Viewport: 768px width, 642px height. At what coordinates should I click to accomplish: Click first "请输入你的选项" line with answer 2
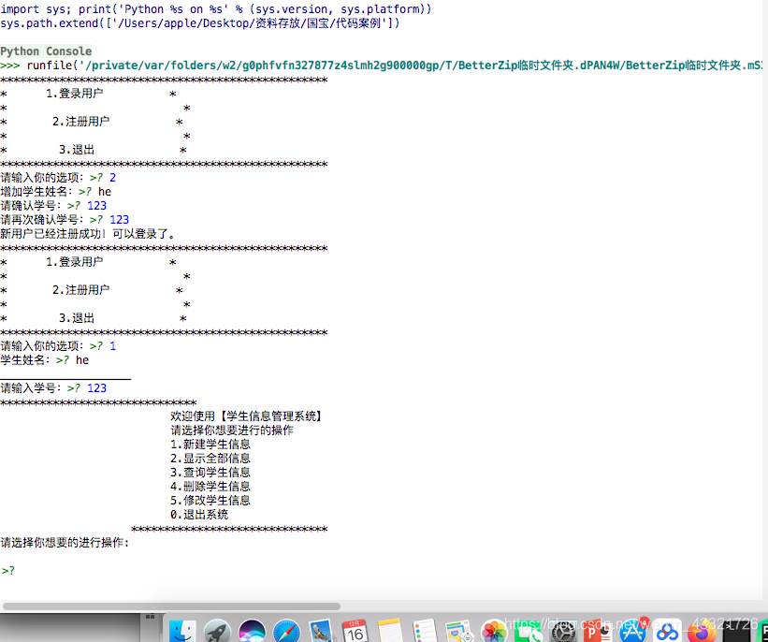click(58, 178)
